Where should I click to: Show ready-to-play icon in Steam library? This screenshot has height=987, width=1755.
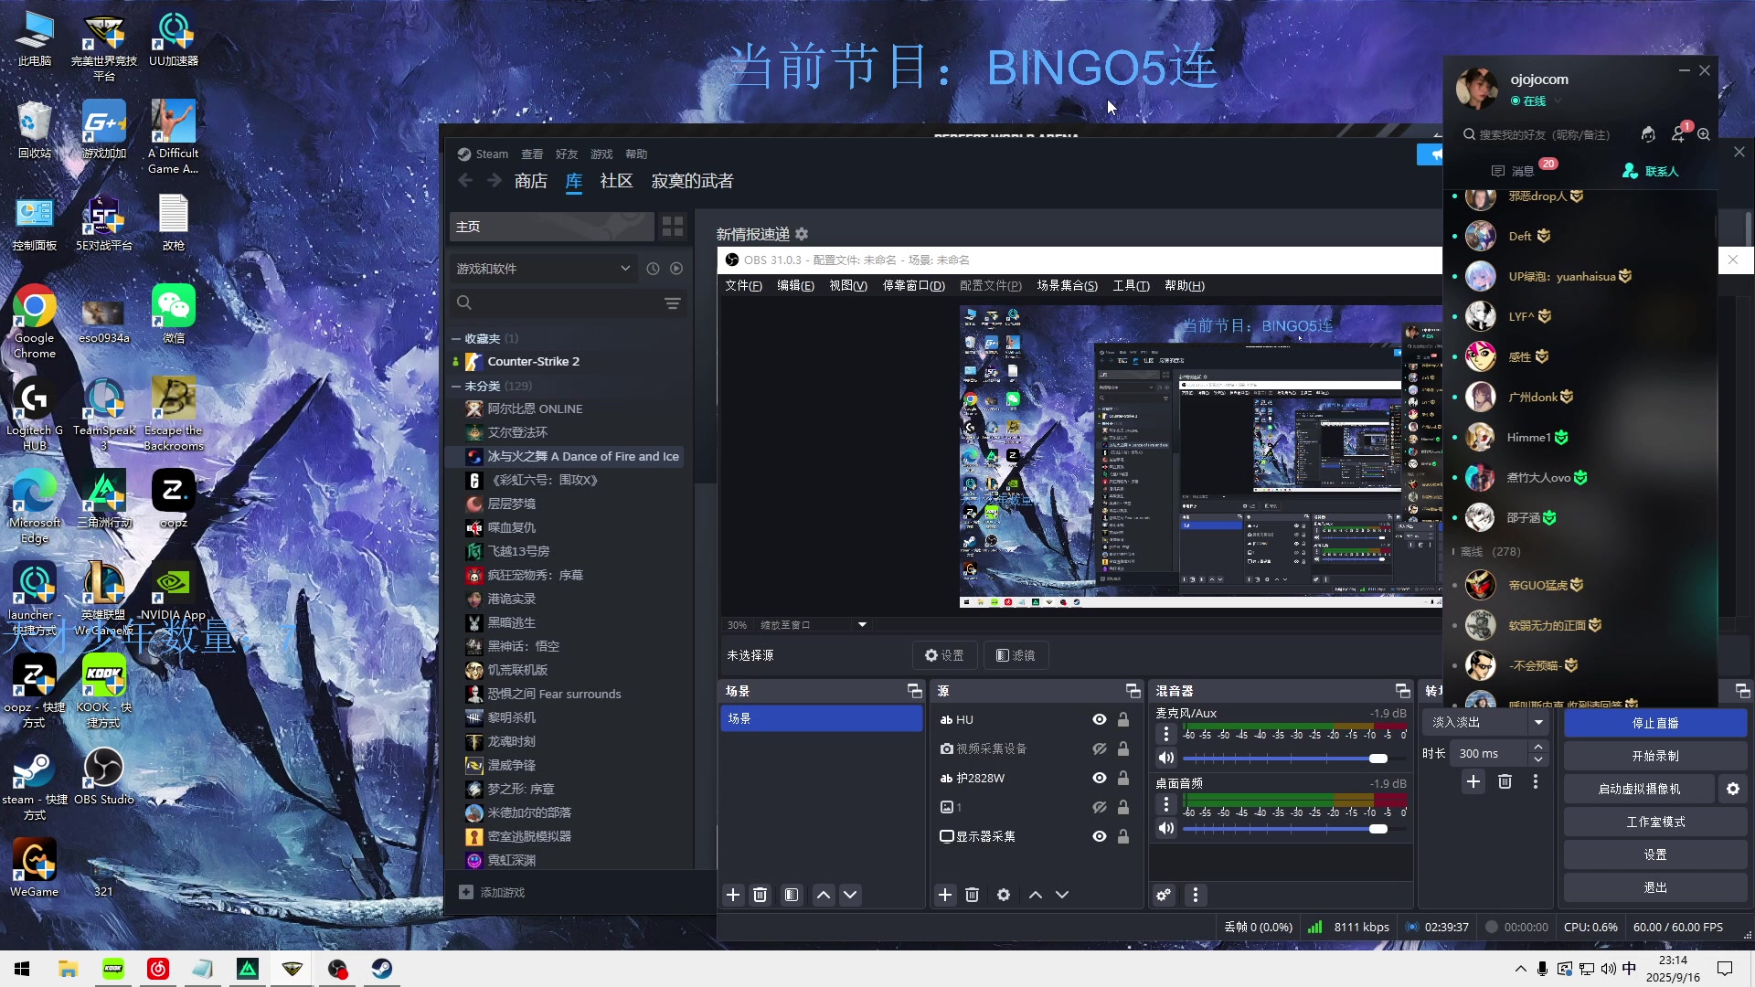(676, 269)
